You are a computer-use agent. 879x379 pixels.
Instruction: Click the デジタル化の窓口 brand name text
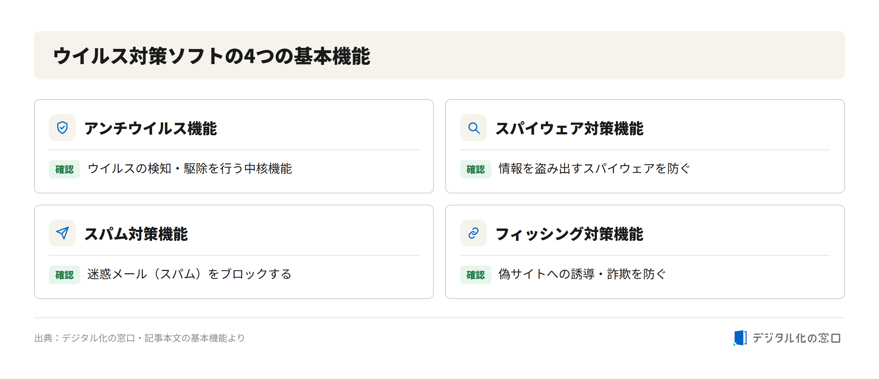[796, 338]
